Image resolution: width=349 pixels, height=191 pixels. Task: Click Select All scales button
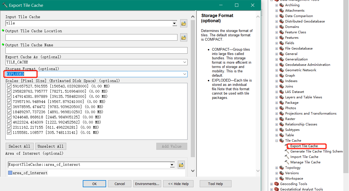click(x=20, y=146)
